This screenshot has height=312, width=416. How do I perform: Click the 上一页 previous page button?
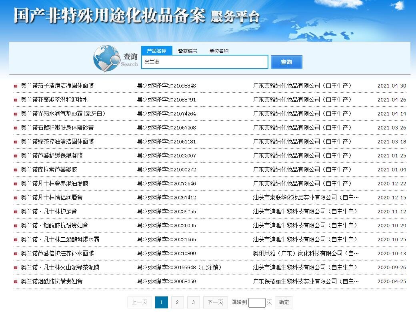pyautogui.click(x=139, y=302)
